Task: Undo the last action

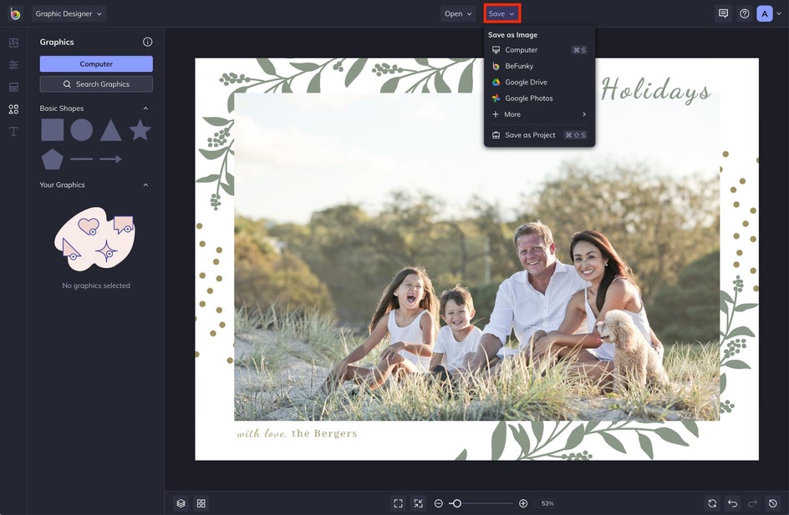Action: pos(733,503)
